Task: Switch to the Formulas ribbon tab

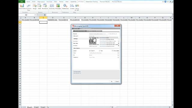Action: pos(49,2)
